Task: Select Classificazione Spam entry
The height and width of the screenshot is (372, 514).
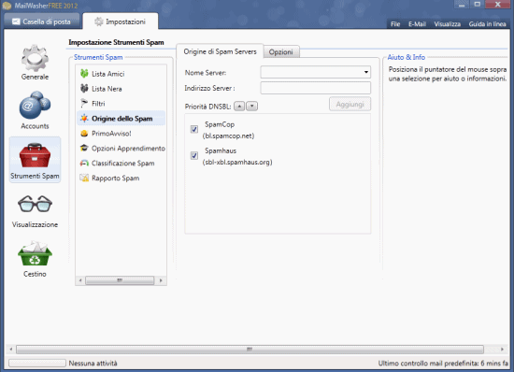Action: tap(121, 164)
